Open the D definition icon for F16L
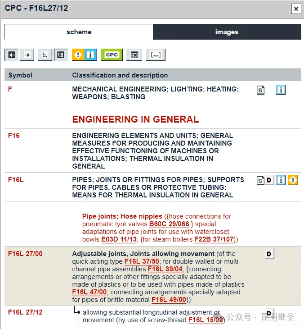Screen dimensions: 304x329 pyautogui.click(x=269, y=181)
